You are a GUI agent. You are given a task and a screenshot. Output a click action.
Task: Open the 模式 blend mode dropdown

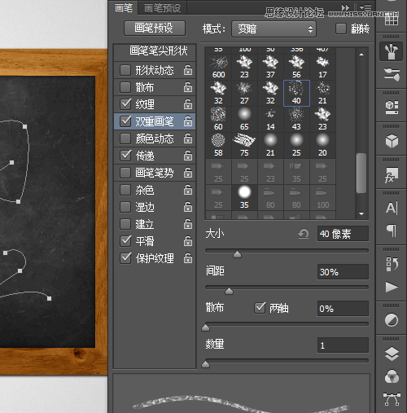[x=274, y=29]
